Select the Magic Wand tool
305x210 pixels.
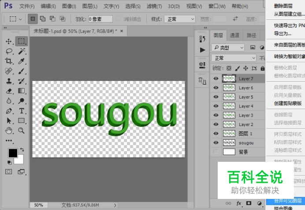click(x=22, y=51)
